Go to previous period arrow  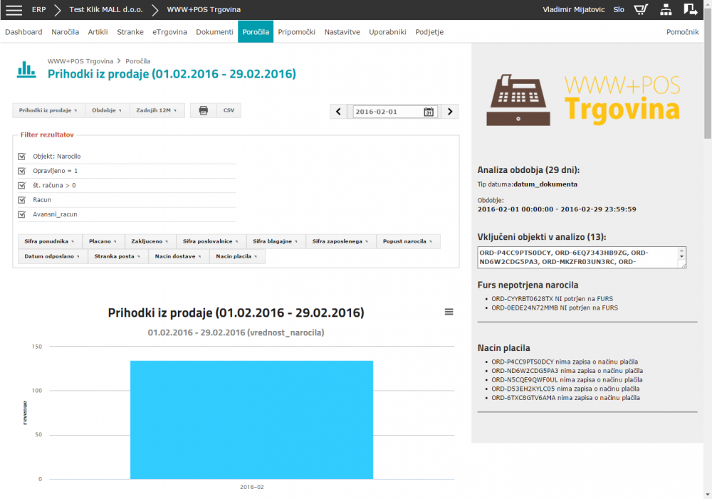[x=339, y=112]
